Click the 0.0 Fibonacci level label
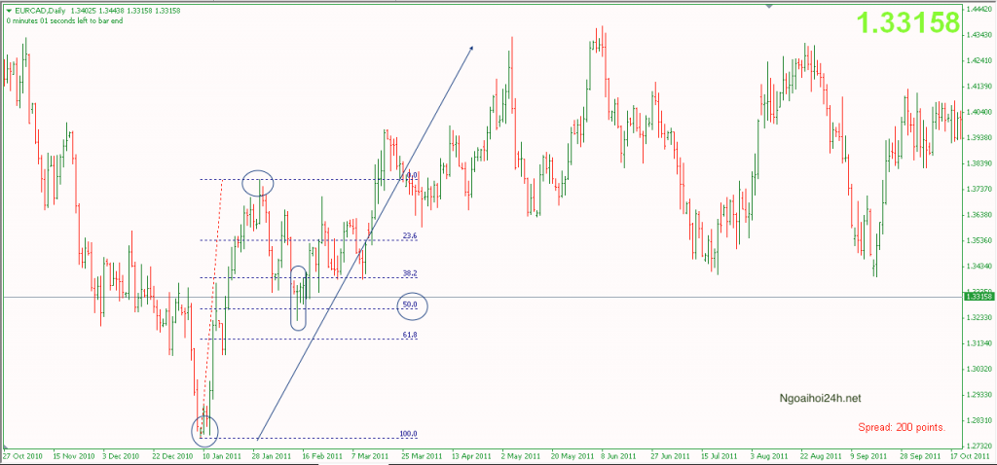The height and width of the screenshot is (465, 997). tap(412, 176)
